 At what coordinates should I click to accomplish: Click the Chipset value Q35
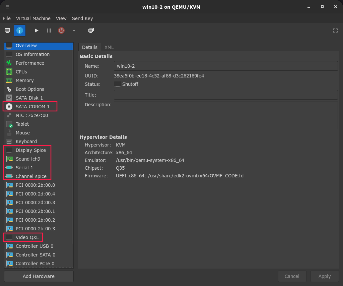(120, 168)
